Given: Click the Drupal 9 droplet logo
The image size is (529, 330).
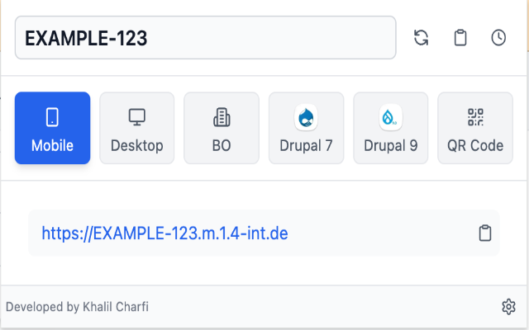Looking at the screenshot, I should pyautogui.click(x=391, y=117).
